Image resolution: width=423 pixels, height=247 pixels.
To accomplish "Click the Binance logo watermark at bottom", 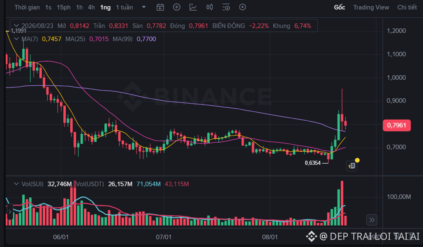I will 311,236.
